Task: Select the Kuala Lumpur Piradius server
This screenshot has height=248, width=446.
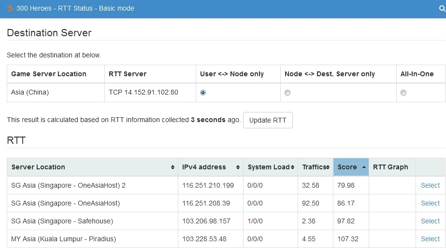Action: [x=430, y=239]
